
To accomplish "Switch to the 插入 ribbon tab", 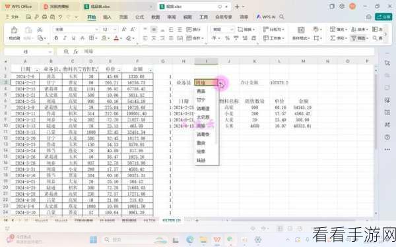I will click(107, 17).
